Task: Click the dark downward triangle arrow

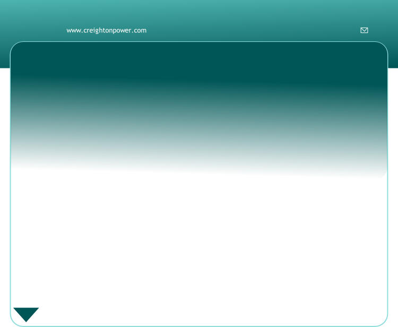Action: [x=26, y=315]
